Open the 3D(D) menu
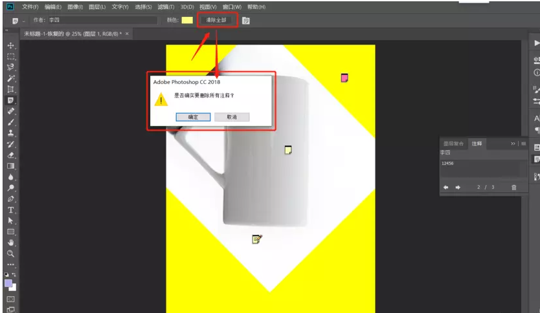The image size is (540, 313). (187, 7)
